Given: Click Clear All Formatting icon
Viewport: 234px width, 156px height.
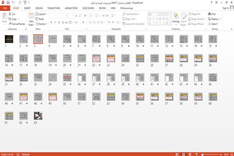Looking at the screenshot, I should (x=85, y=16).
